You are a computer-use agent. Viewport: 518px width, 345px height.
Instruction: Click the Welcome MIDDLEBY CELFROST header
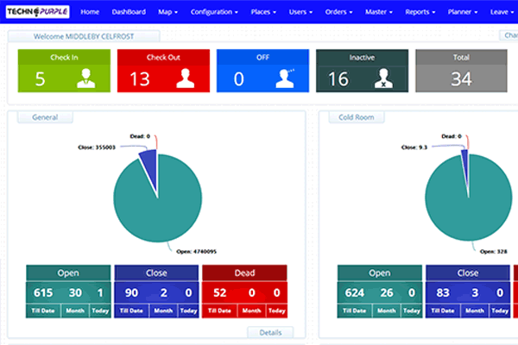point(84,36)
